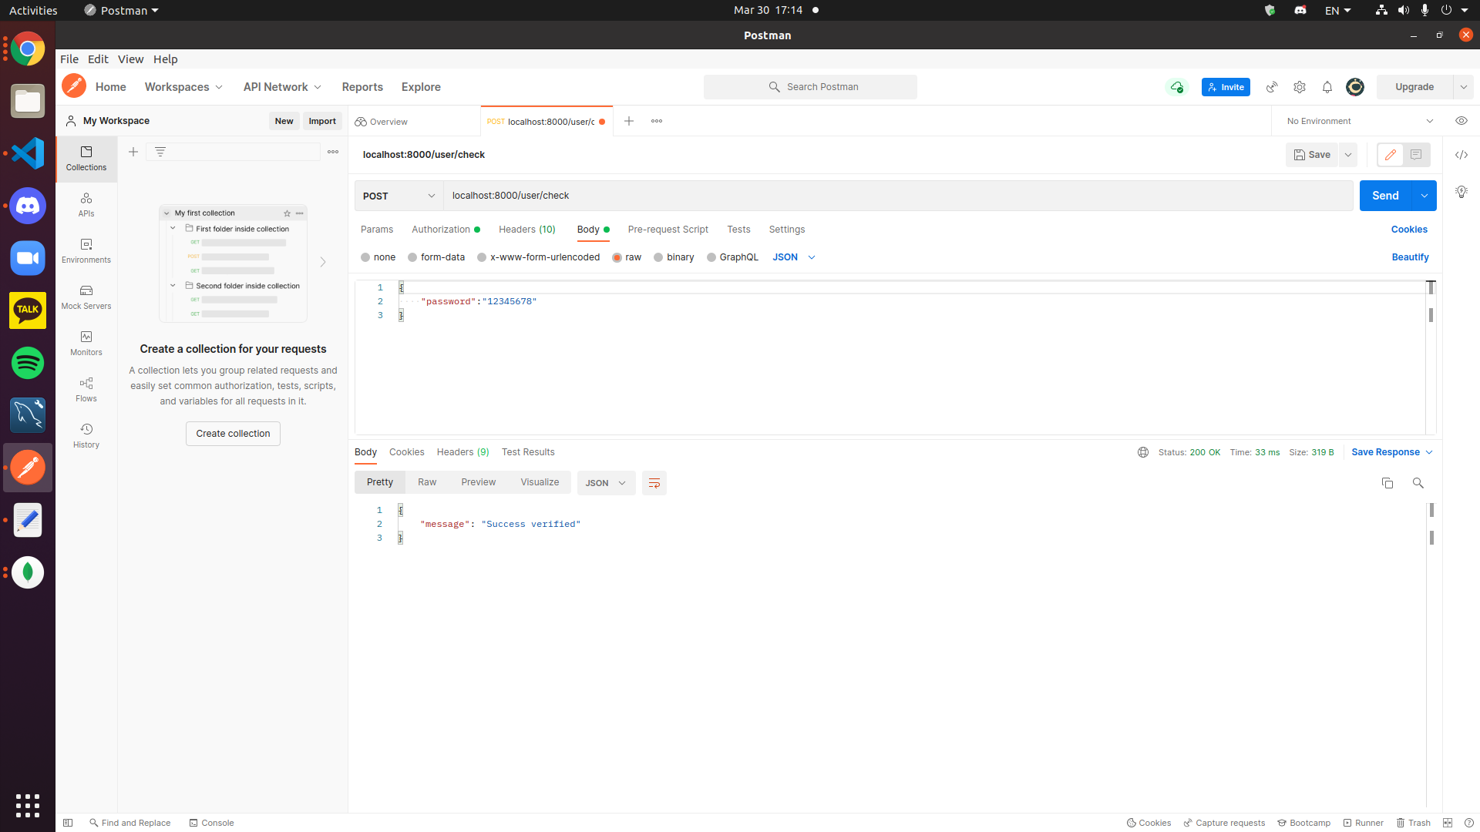The image size is (1480, 832).
Task: Click the sync status cloud icon
Action: [1176, 87]
